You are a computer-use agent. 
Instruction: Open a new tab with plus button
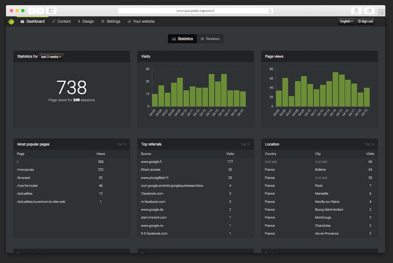(x=382, y=12)
